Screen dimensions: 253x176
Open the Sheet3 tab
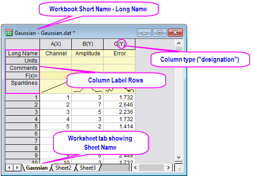pos(88,168)
